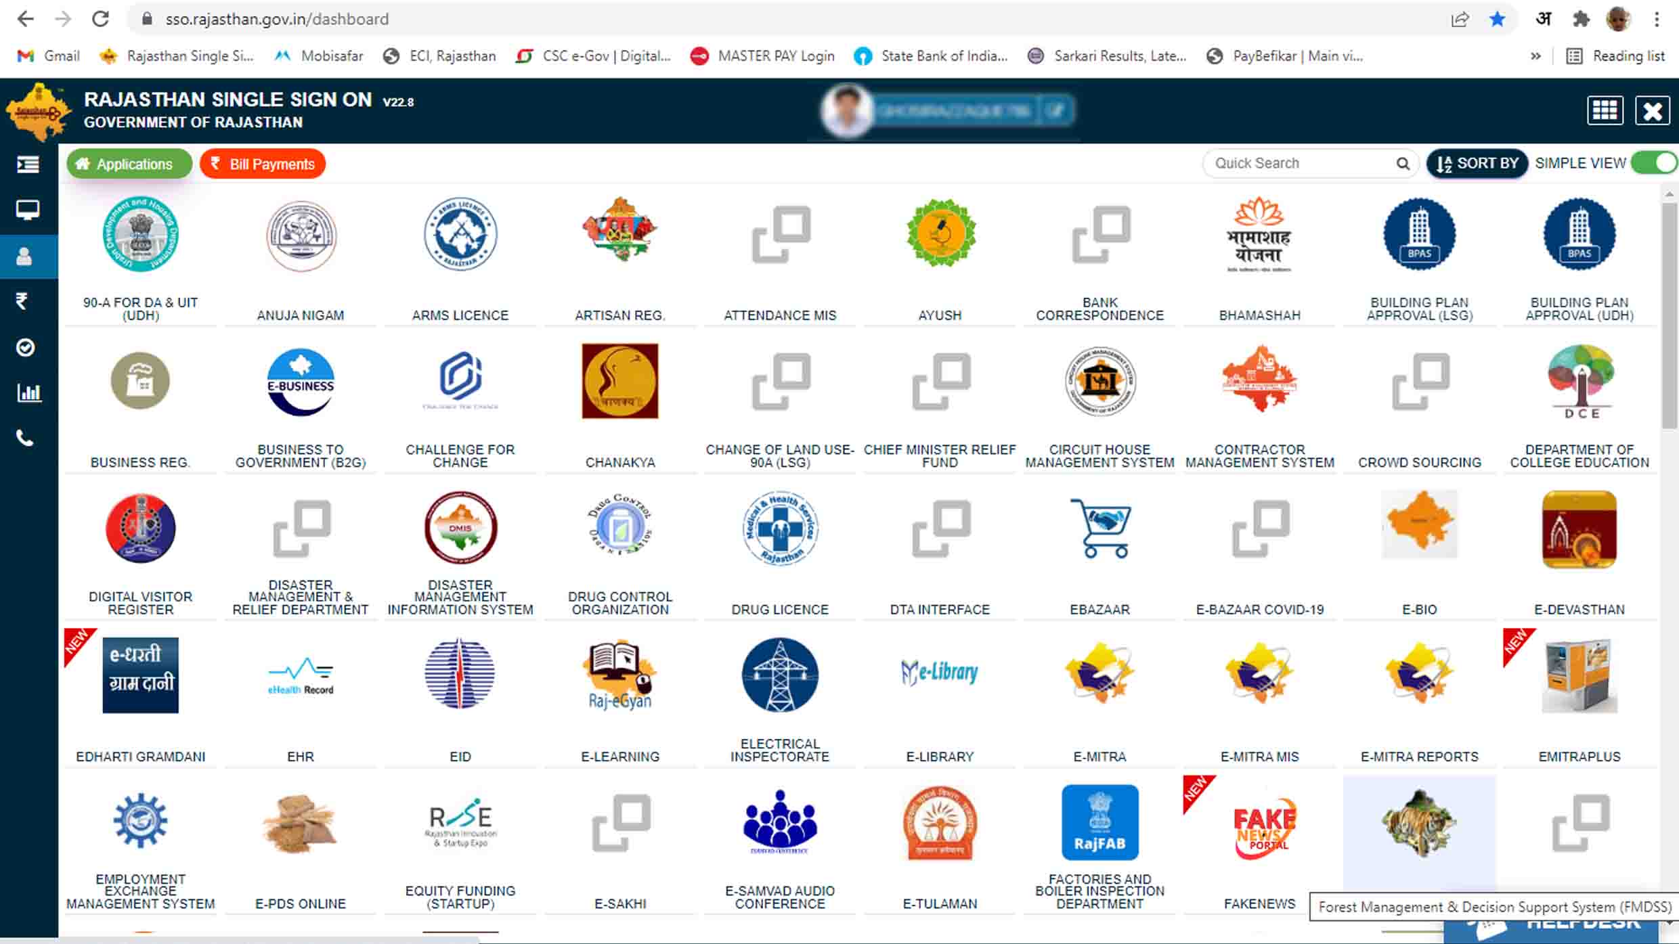Open the Bhamashah Yojana icon
This screenshot has height=944, width=1679.
point(1259,234)
